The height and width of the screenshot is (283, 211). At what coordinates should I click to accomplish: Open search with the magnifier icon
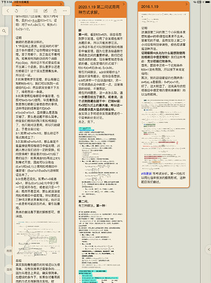point(4,31)
